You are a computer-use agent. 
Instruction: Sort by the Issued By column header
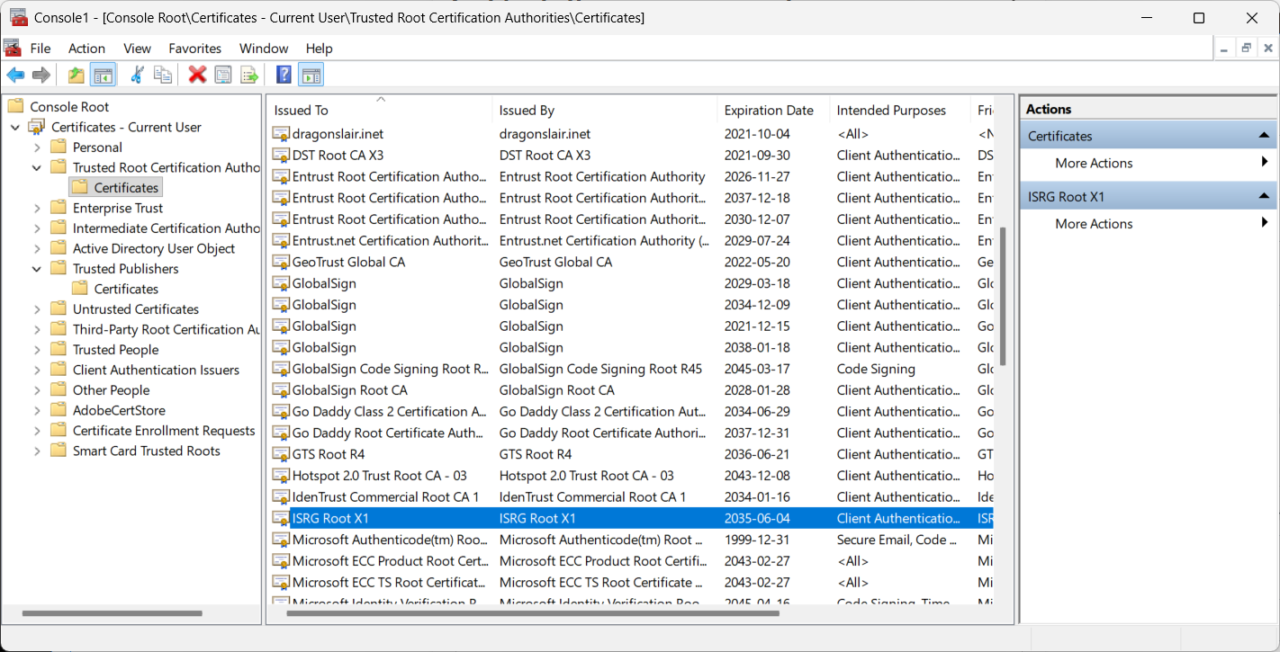[x=605, y=110]
